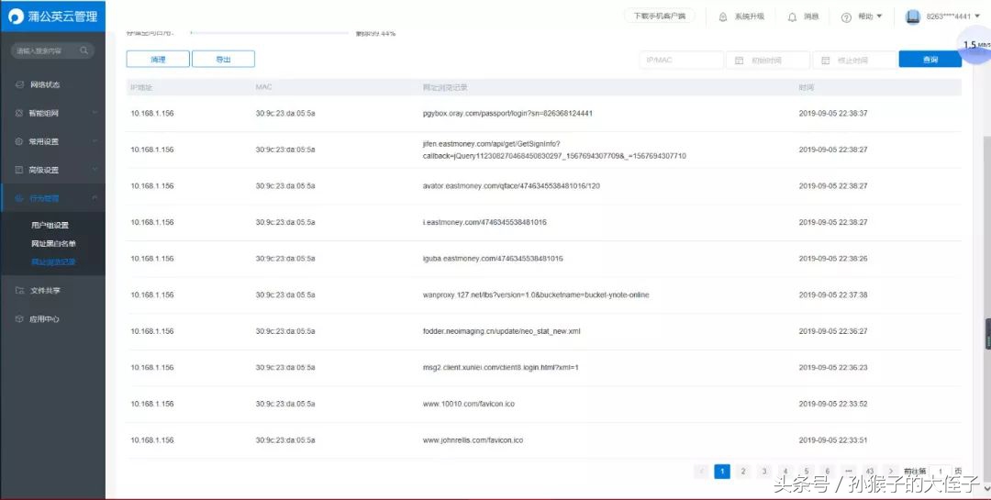Click the 高级设置 sidebar icon
991x500 pixels.
tap(19, 170)
